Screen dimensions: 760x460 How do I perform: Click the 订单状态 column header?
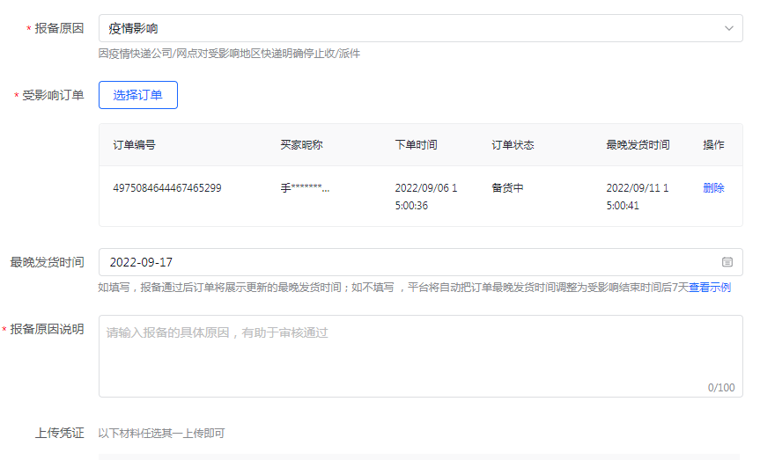513,145
